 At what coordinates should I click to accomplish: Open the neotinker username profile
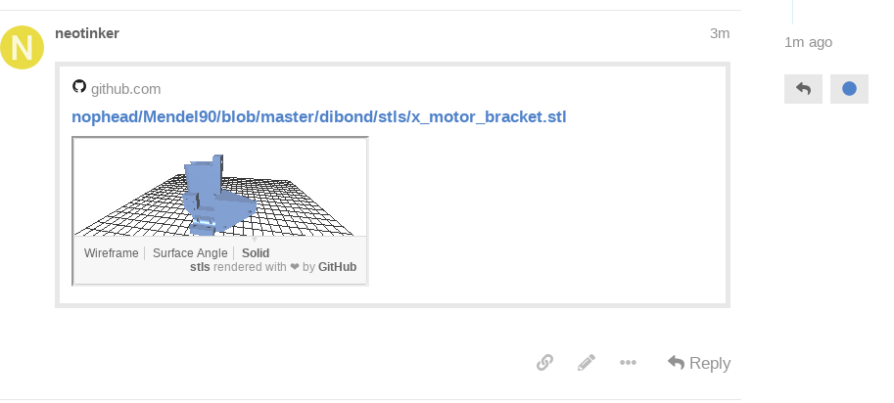87,33
